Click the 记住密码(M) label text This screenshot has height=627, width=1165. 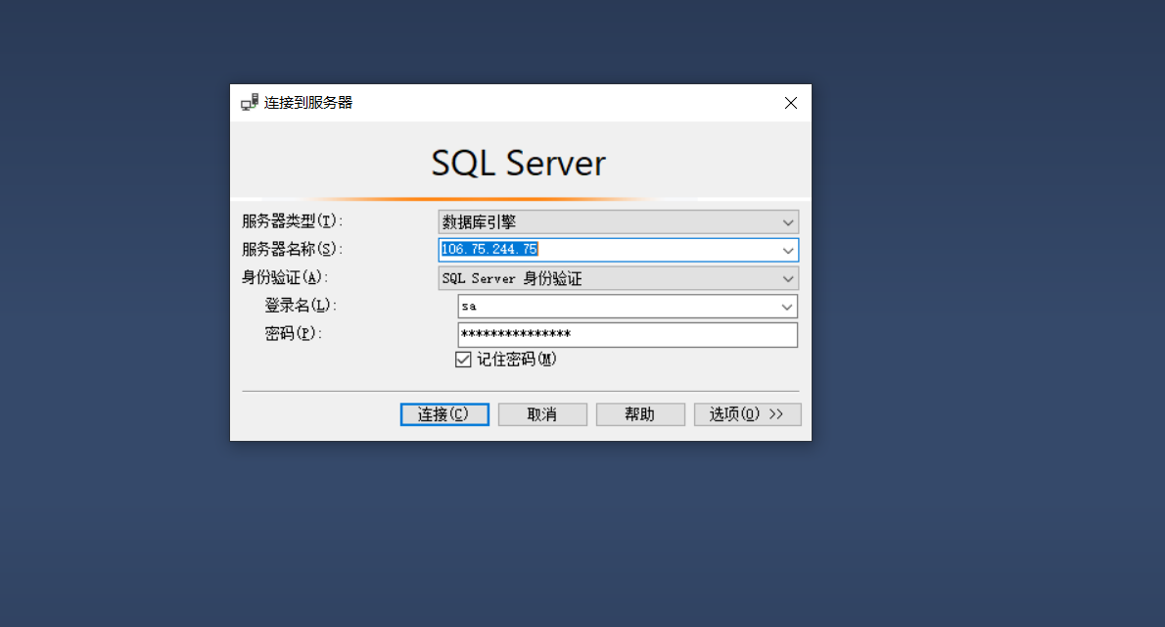[516, 360]
